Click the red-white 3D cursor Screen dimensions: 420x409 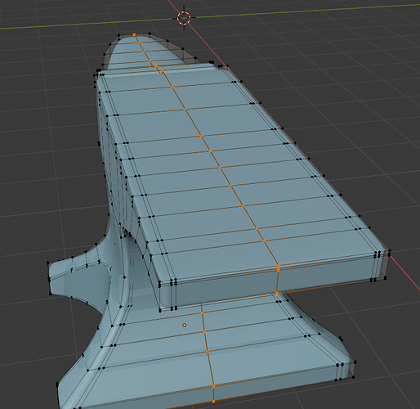184,18
